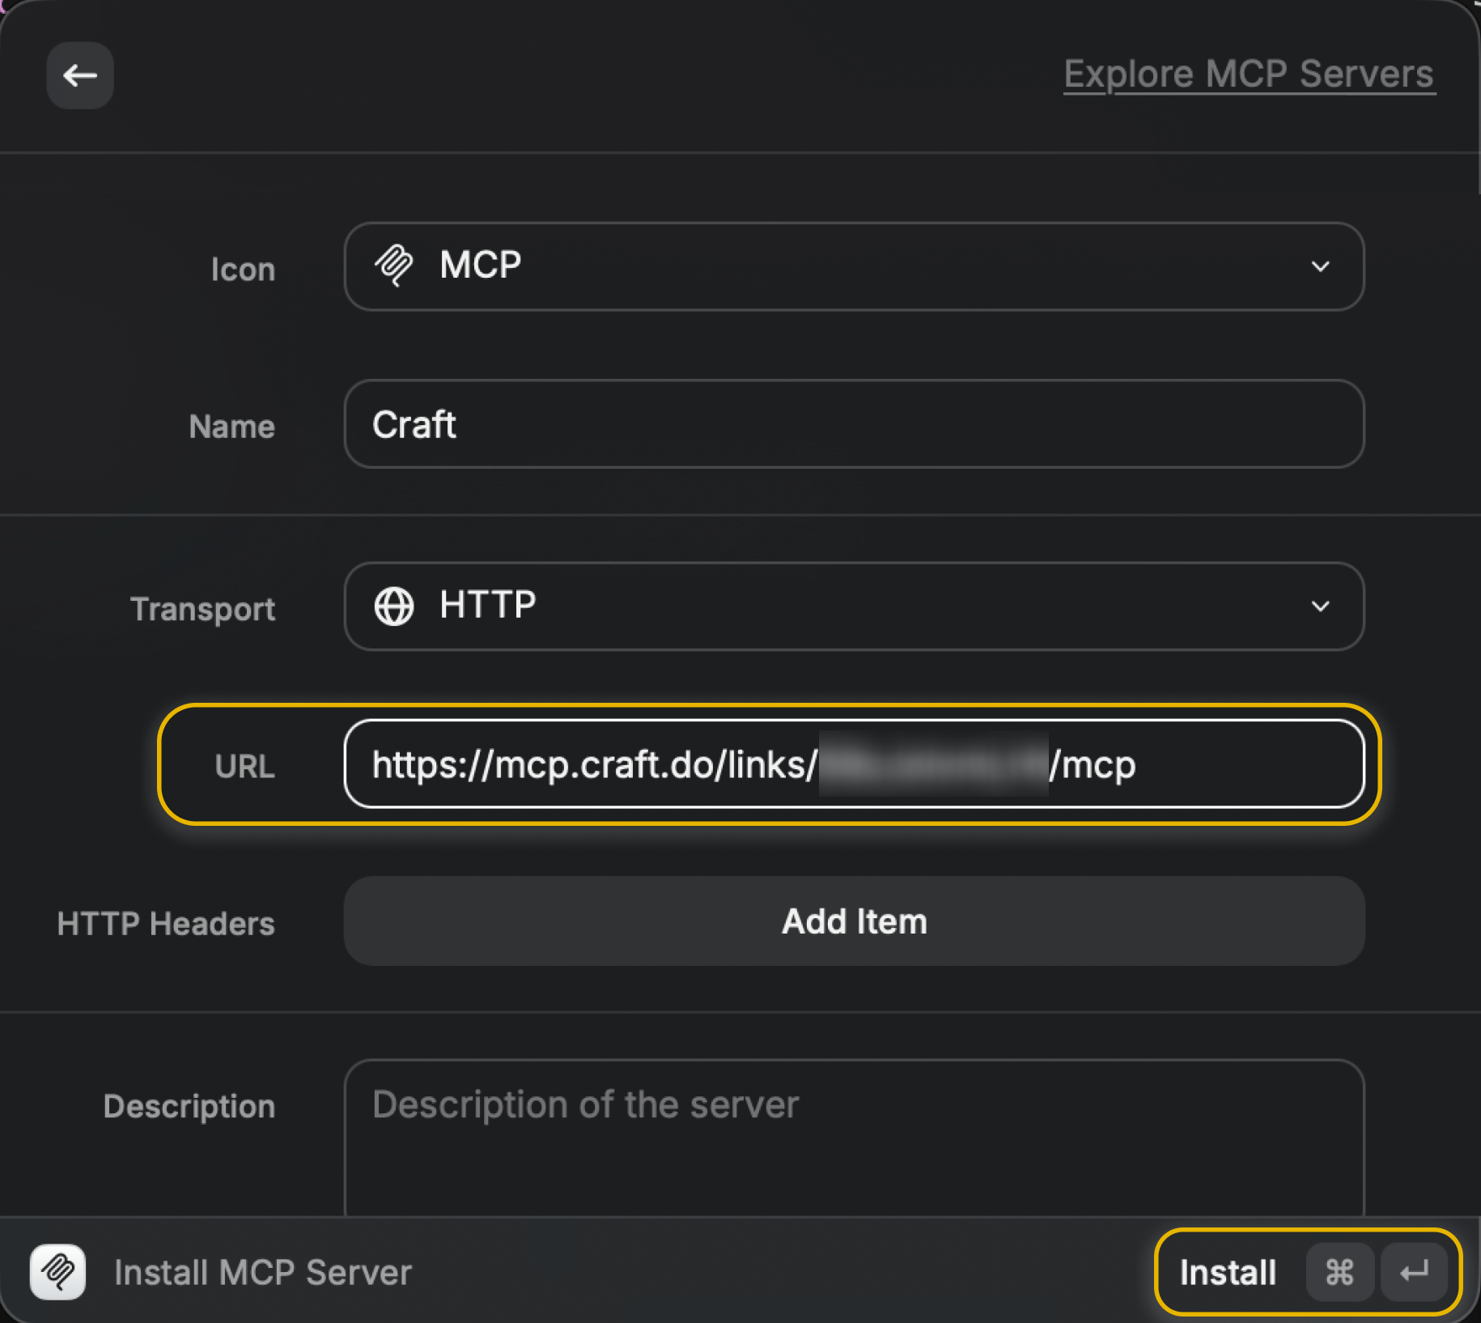Click the MCP logo beside Install MCP Server

(57, 1272)
